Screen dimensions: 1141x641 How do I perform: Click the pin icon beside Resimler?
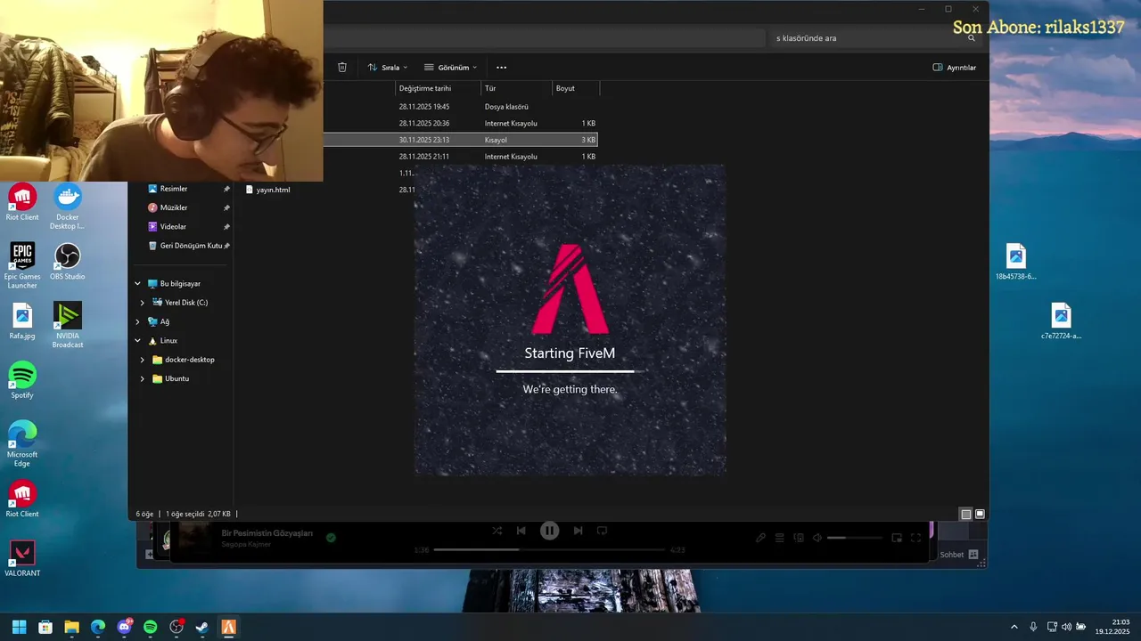point(226,189)
